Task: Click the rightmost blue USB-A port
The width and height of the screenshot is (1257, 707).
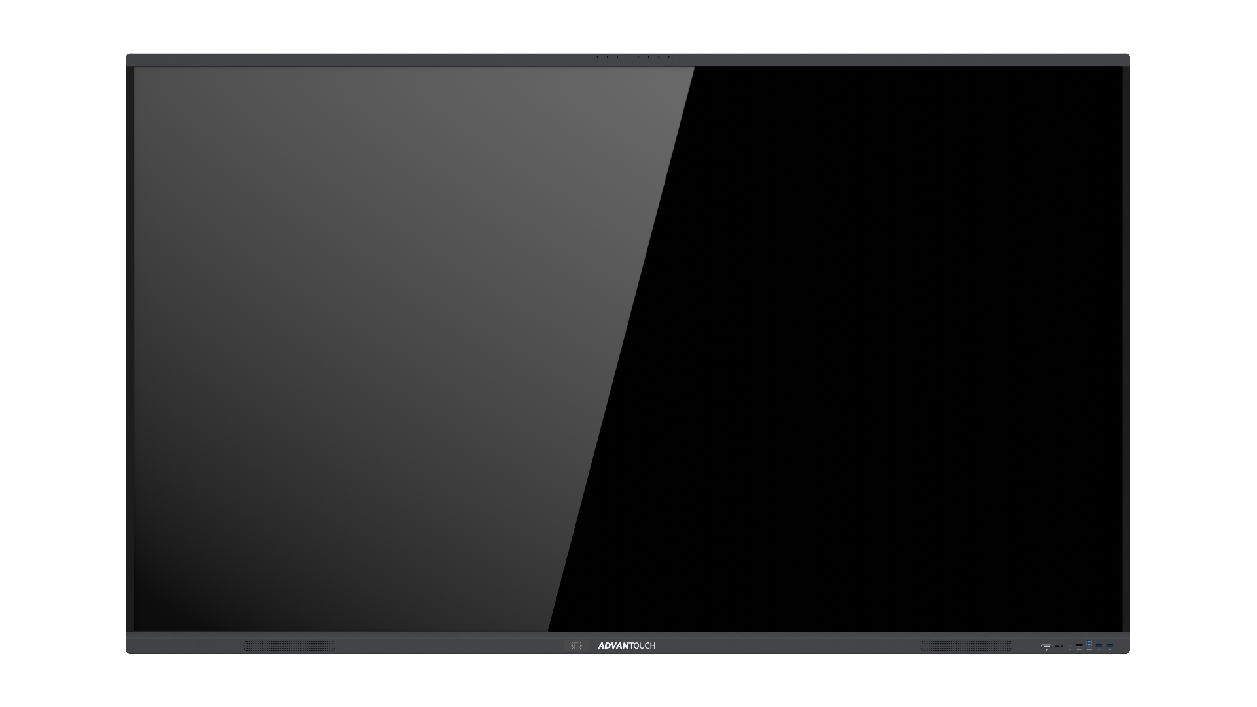Action: pyautogui.click(x=1110, y=645)
